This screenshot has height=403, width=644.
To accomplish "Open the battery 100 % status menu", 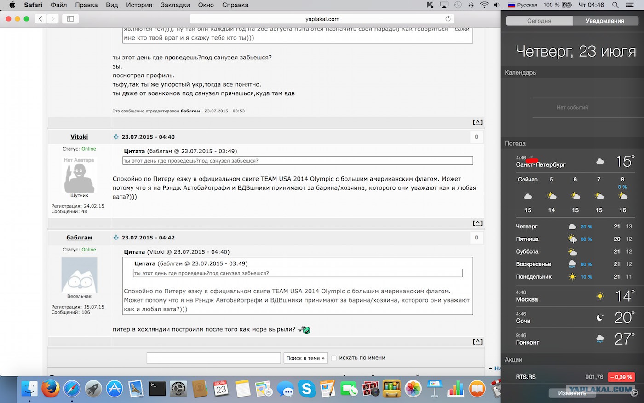I will pyautogui.click(x=558, y=5).
